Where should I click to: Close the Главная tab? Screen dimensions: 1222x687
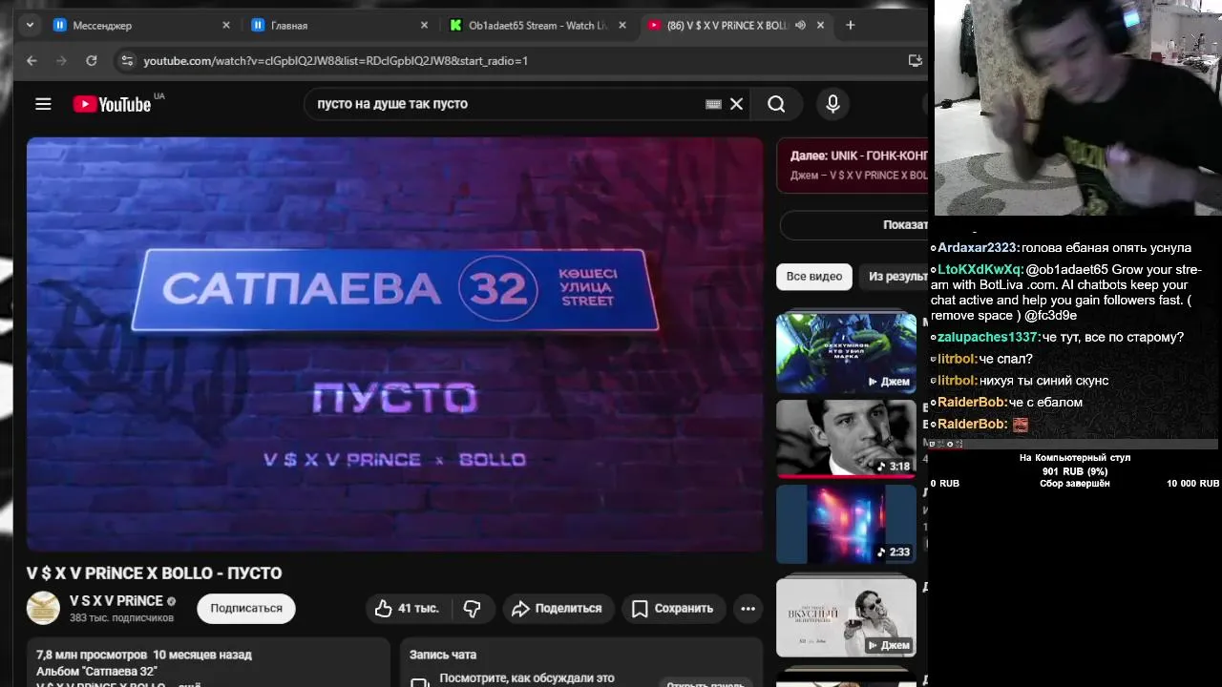click(x=424, y=25)
